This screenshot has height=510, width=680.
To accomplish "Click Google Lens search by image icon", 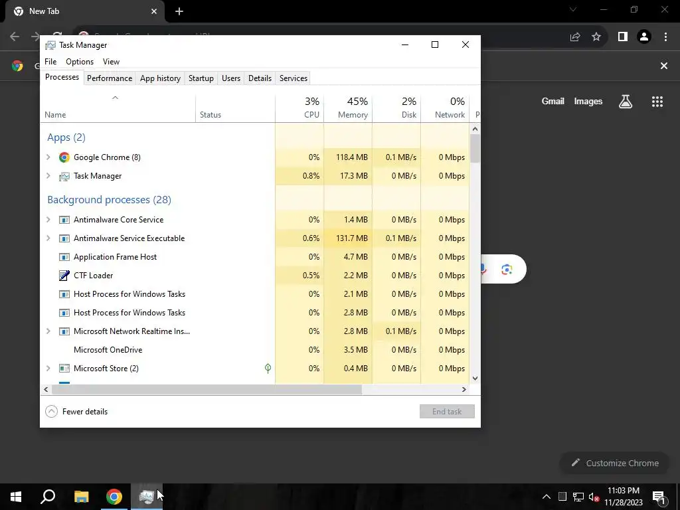I will click(x=507, y=270).
